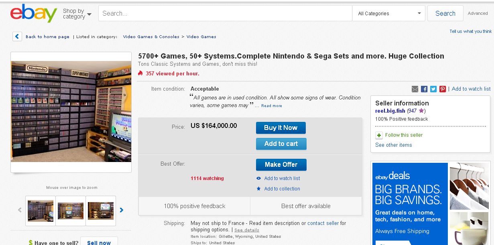Open seller reel.big.fish profile link
The height and width of the screenshot is (245, 494).
pyautogui.click(x=390, y=111)
